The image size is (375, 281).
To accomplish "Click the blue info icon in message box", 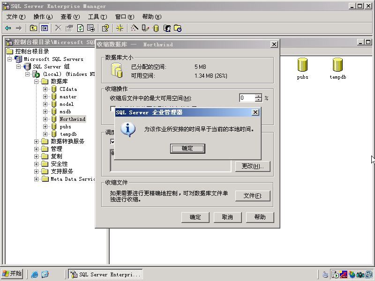I will [128, 130].
